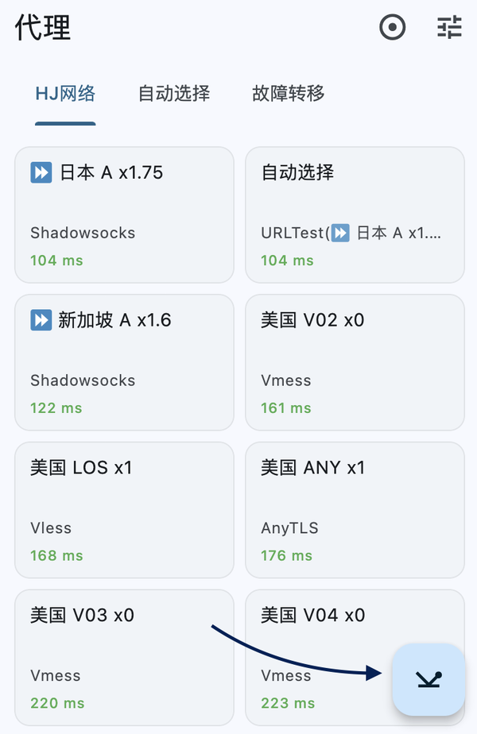Click the 161 ms delay on 美国 V02
This screenshot has height=734, width=477.
click(x=286, y=408)
